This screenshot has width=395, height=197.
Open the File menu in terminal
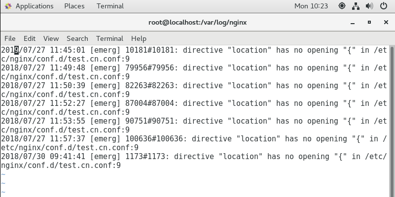[x=10, y=38]
